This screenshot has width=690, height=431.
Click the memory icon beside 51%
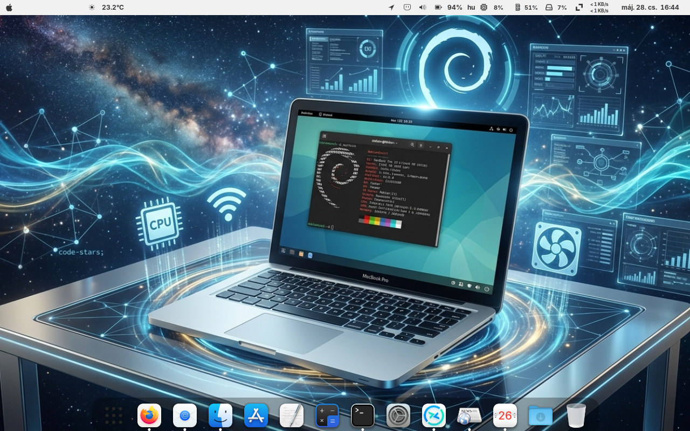pyautogui.click(x=517, y=8)
